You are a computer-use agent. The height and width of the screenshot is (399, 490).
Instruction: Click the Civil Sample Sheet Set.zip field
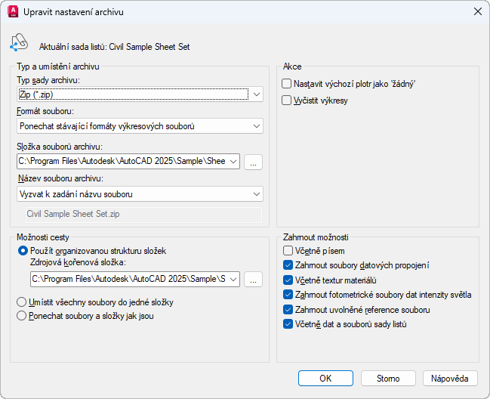140,214
